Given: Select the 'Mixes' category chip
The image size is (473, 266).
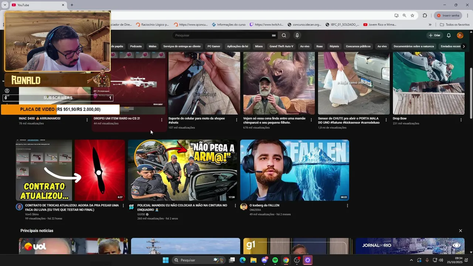Looking at the screenshot, I should tap(259, 47).
